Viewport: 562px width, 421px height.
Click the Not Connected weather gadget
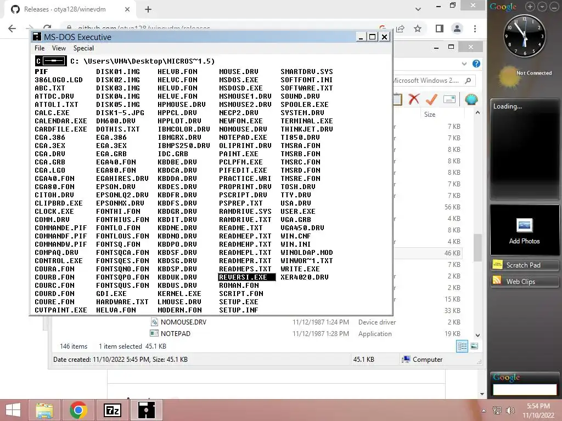[x=524, y=75]
